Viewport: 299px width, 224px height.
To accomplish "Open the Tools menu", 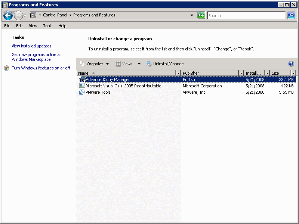I will tap(48, 26).
